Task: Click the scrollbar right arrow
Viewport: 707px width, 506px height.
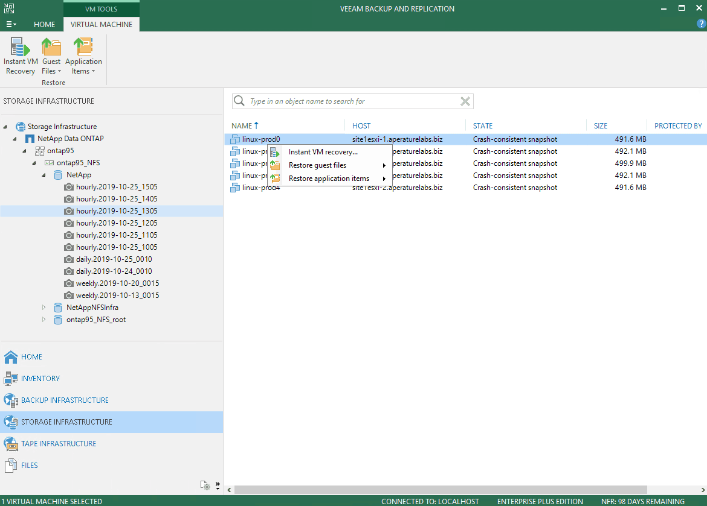Action: click(x=703, y=490)
